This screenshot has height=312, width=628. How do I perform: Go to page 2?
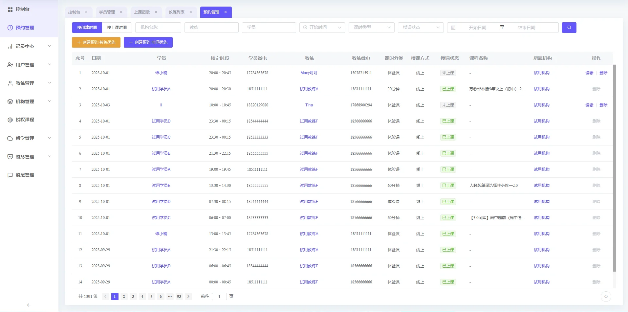click(x=124, y=296)
